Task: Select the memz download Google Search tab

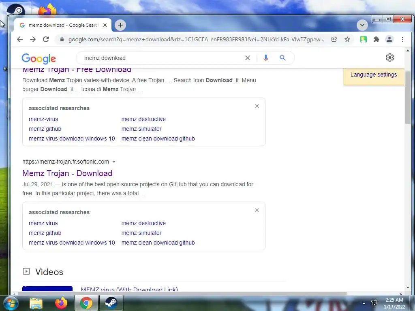Action: (63, 25)
